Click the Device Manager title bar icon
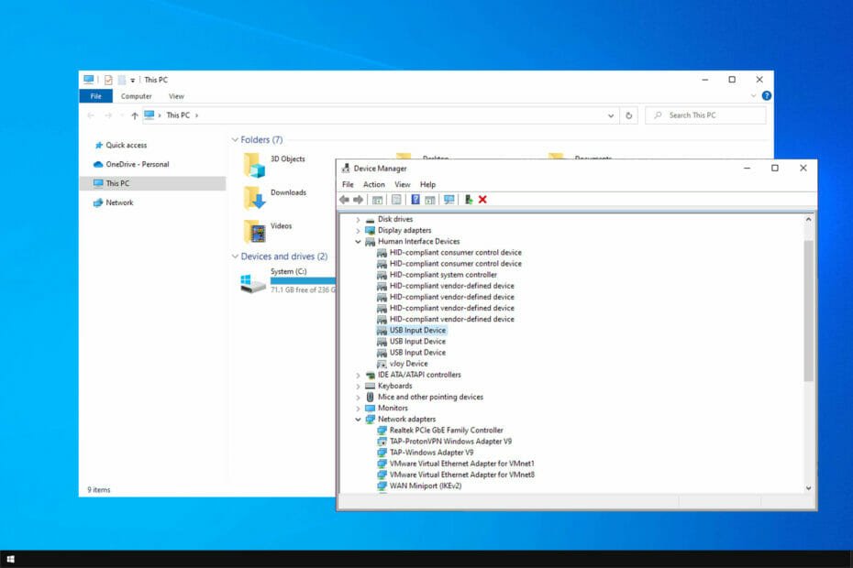The width and height of the screenshot is (853, 568). 346,168
